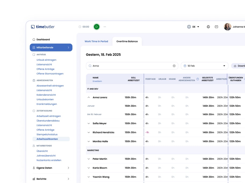This screenshot has height=183, width=245.
Task: Select the Overtime Balance tab
Action: [x=127, y=42]
